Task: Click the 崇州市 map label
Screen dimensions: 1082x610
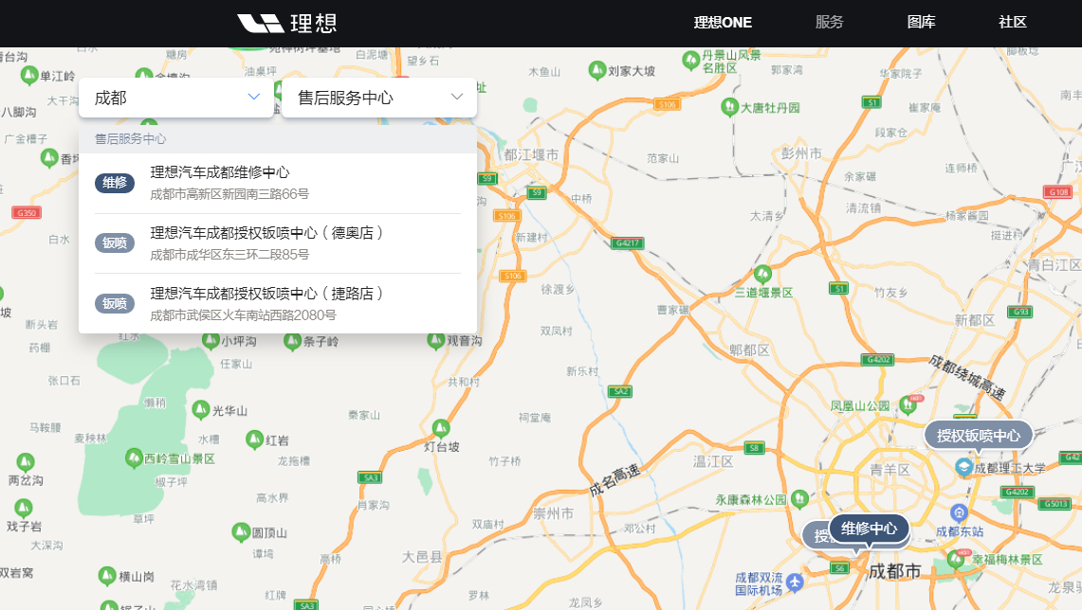Action: pyautogui.click(x=554, y=513)
